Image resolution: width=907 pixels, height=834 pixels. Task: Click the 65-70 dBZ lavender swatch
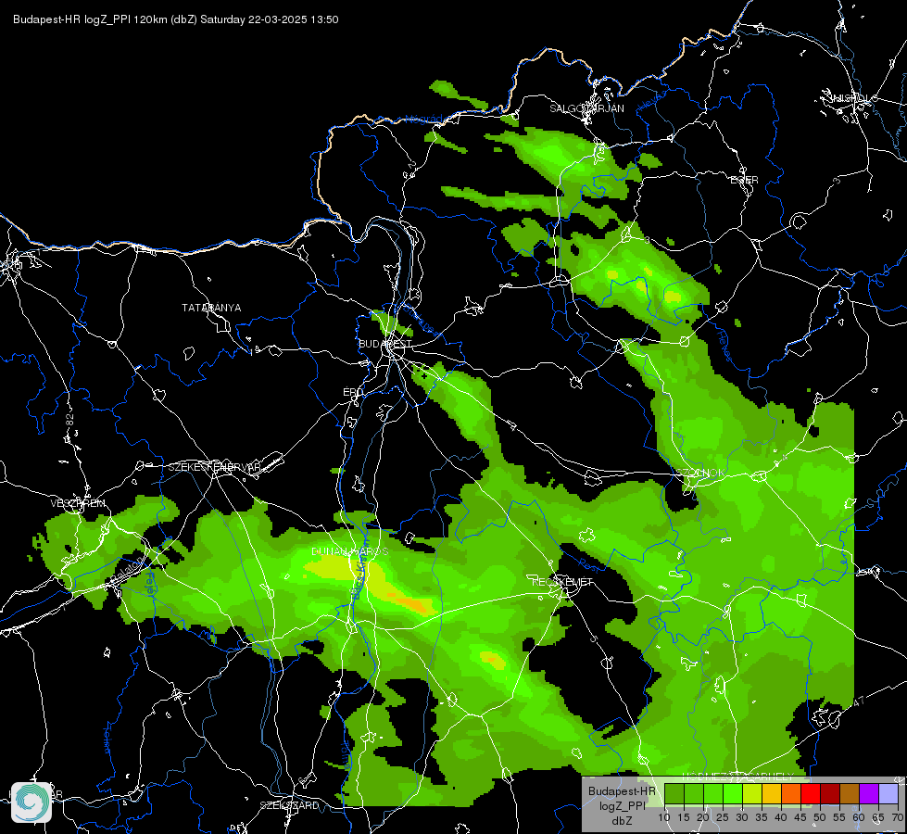click(x=888, y=794)
